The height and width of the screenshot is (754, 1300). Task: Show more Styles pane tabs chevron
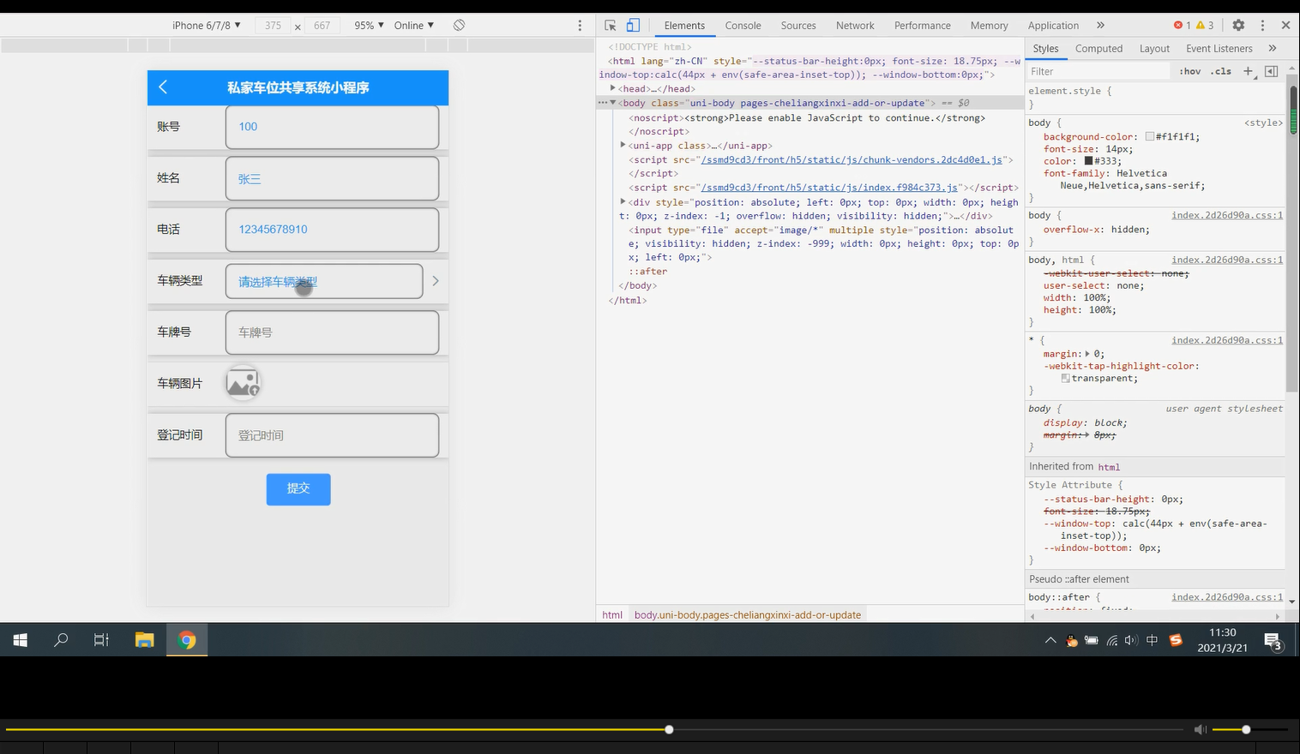pos(1273,49)
